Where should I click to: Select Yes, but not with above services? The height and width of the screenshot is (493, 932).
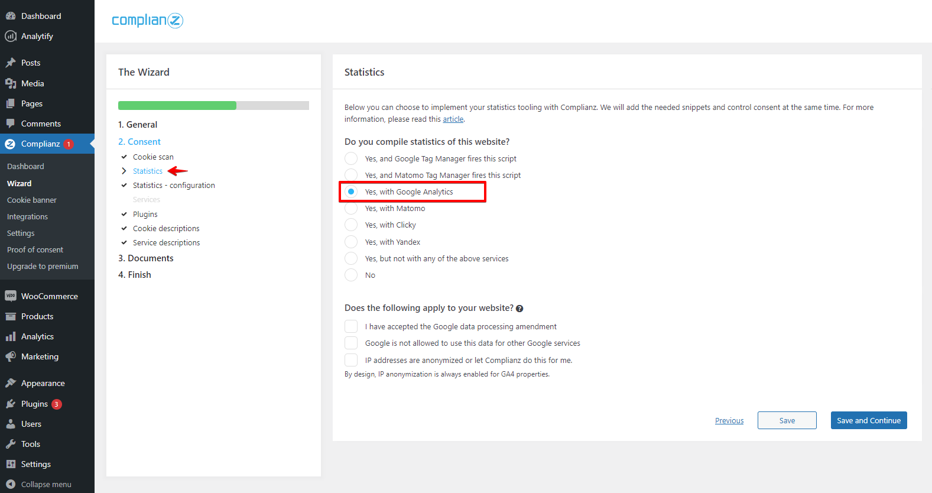351,258
